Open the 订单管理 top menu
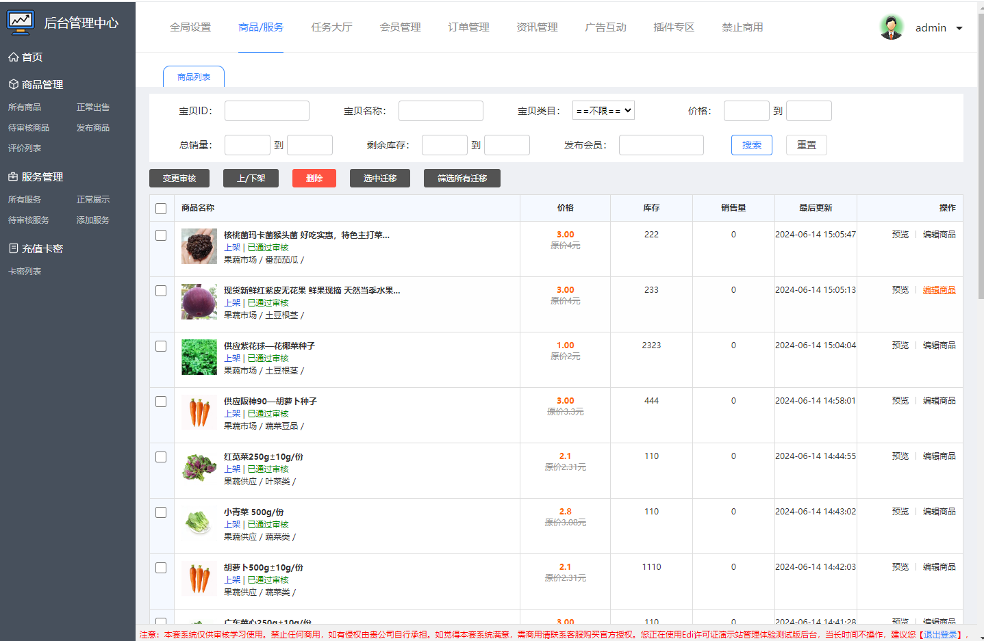Image resolution: width=984 pixels, height=641 pixels. point(468,27)
